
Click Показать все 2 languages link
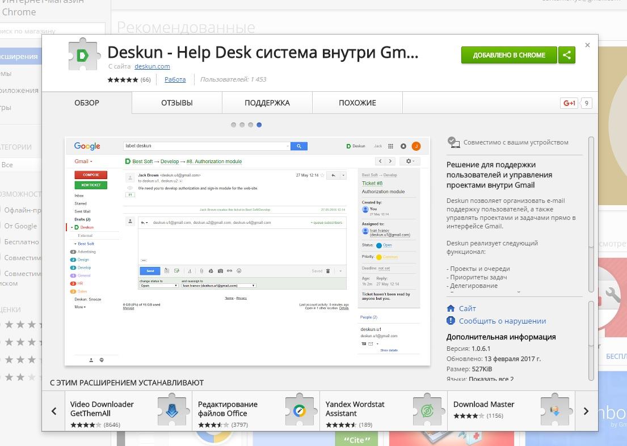pos(491,379)
